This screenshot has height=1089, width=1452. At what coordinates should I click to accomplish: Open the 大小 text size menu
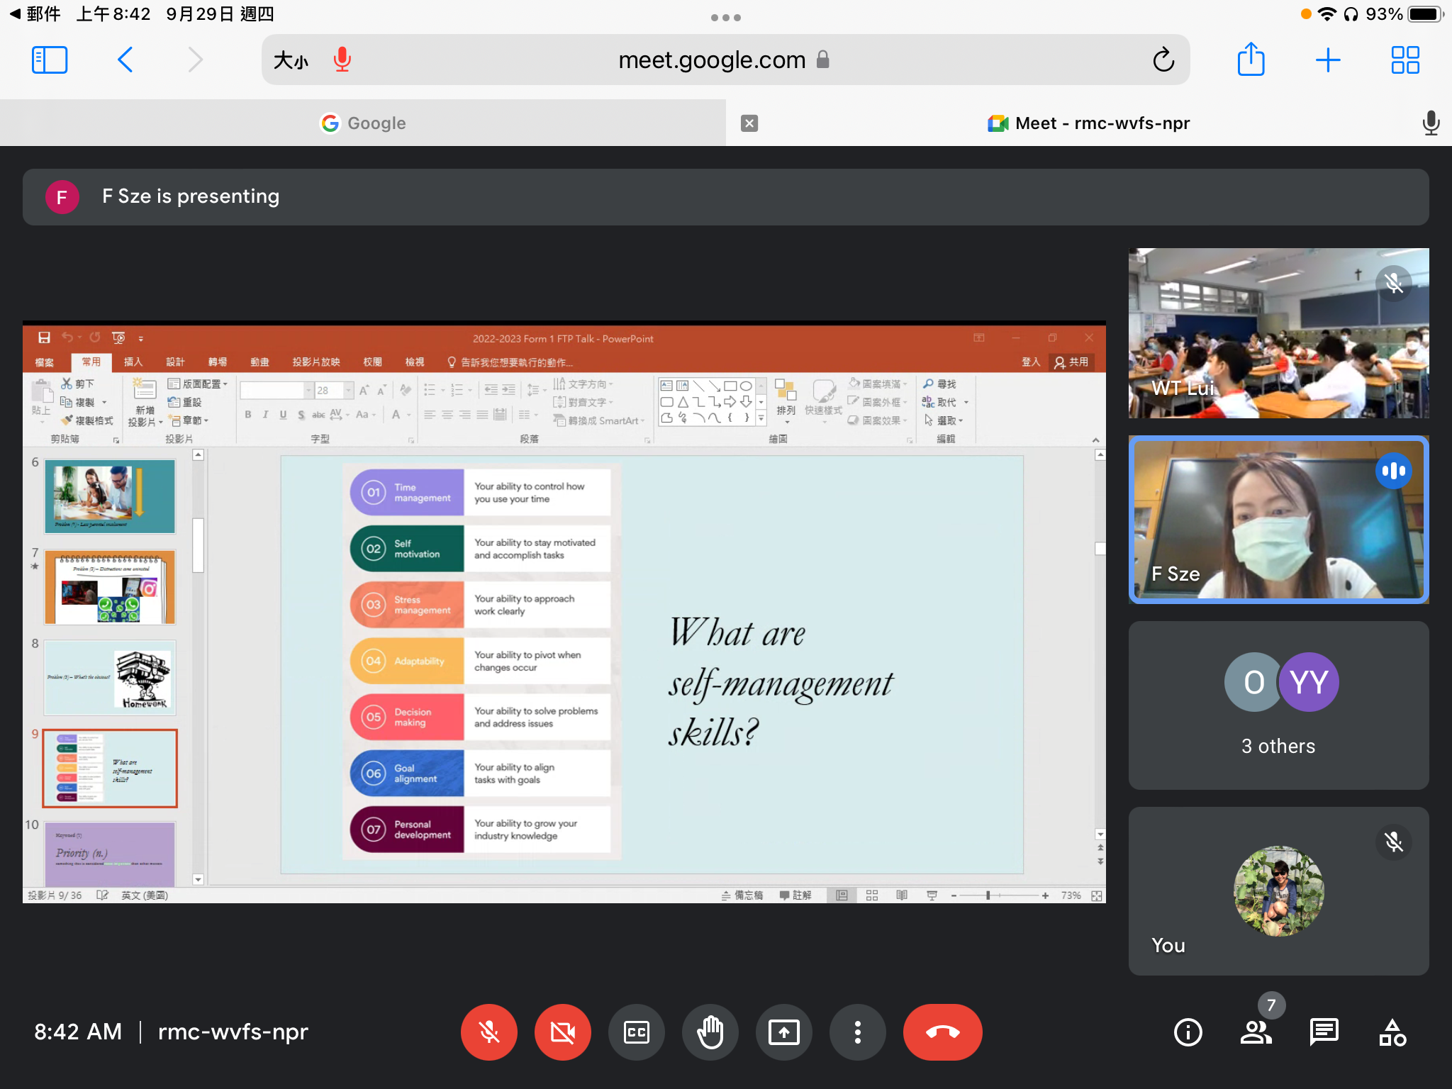click(x=291, y=60)
